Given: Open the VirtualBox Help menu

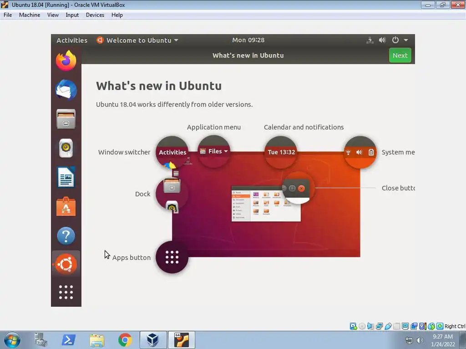Looking at the screenshot, I should click(117, 15).
